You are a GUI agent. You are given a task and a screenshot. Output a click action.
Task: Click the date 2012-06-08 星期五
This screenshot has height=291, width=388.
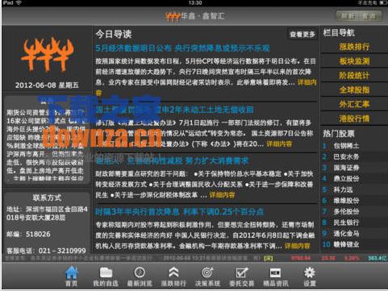(47, 85)
